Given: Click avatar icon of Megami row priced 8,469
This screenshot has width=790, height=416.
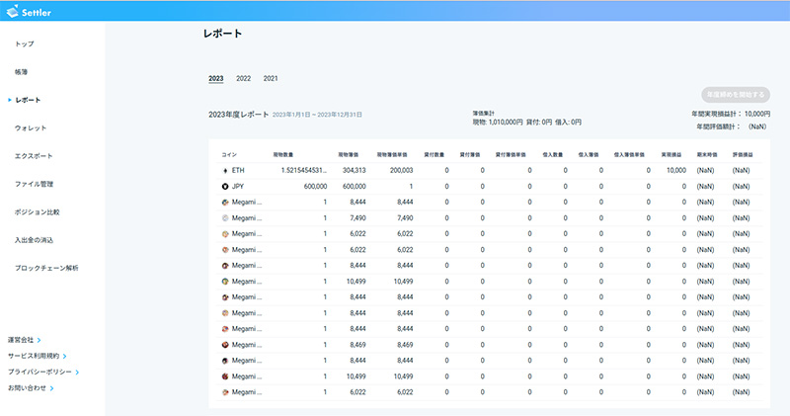Looking at the screenshot, I should click(225, 345).
